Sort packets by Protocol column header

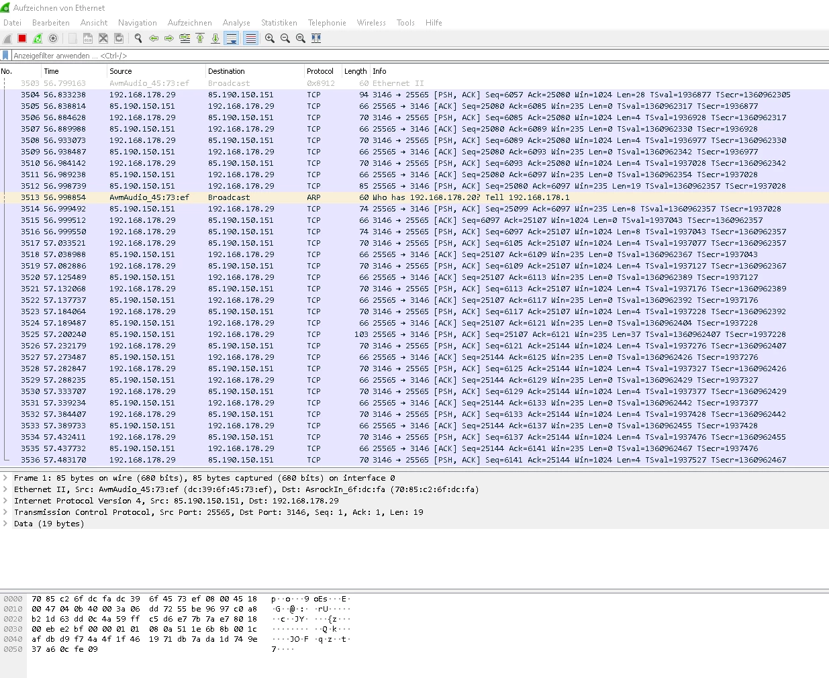(x=320, y=71)
